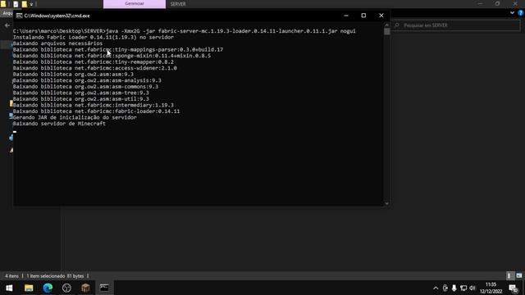The image size is (525, 295).
Task: Click the 'C:\Windows\system32\cmd.exe' title text
Action: point(57,16)
